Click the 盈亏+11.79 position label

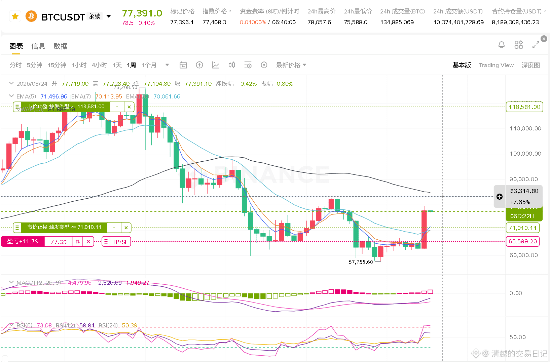(x=23, y=241)
